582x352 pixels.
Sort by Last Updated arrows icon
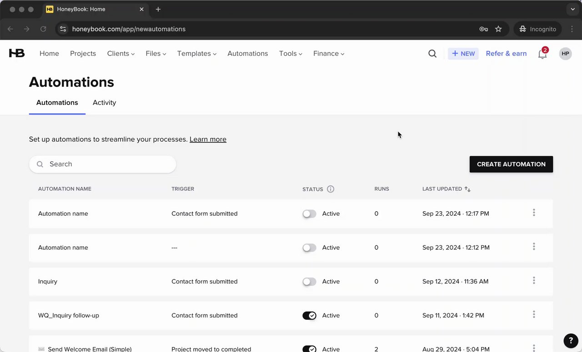(467, 189)
